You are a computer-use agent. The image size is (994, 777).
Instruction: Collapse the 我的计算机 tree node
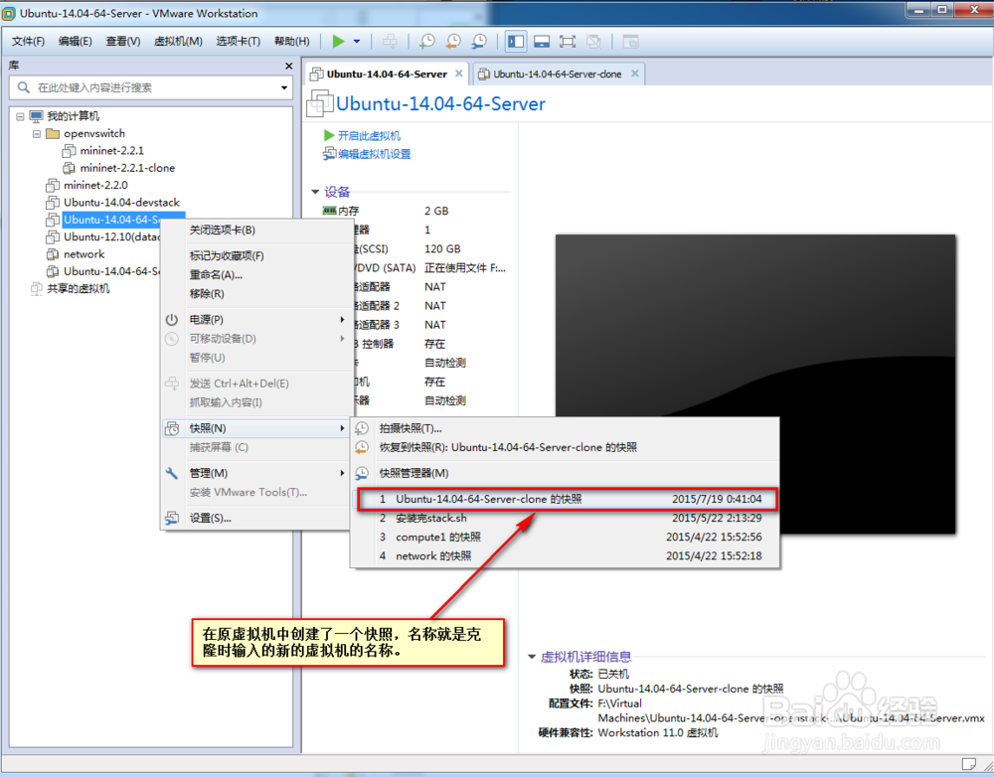20,116
